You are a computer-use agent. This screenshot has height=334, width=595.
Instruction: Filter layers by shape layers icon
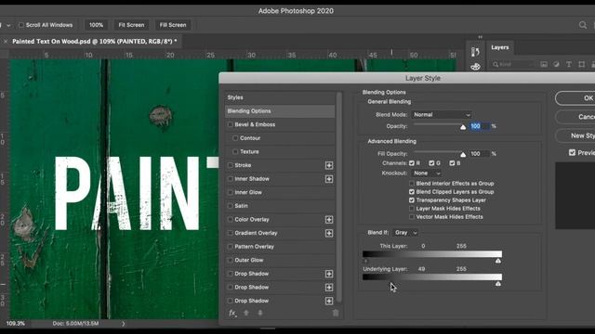581,64
